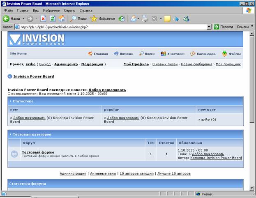
Task: Go to the browser Home page icon
Action: (x=62, y=18)
